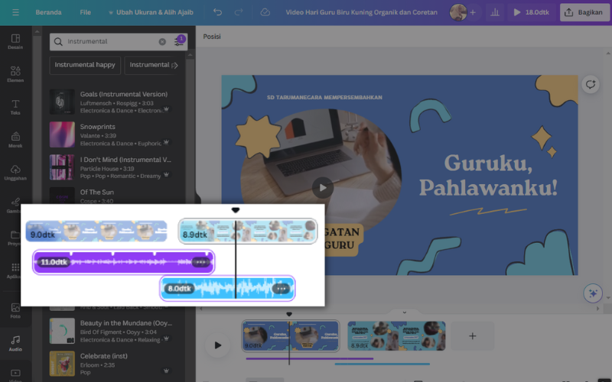Open the Foto sidebar tab
612x382 pixels.
[15, 311]
